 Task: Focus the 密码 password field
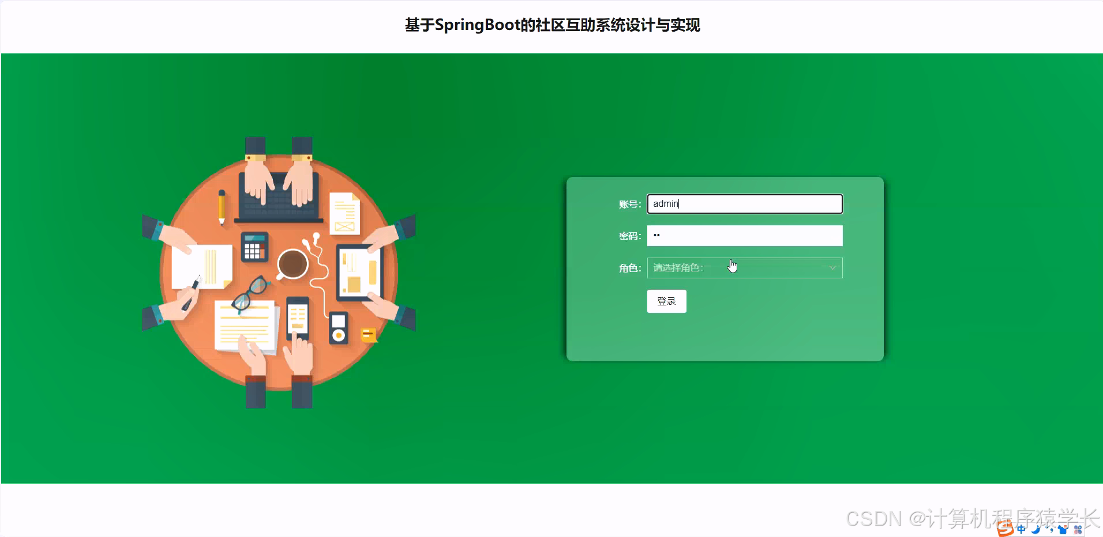tap(744, 236)
